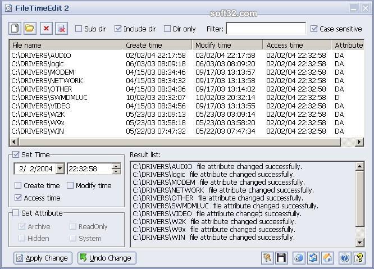Click the yellow add folder icon

click(30, 29)
